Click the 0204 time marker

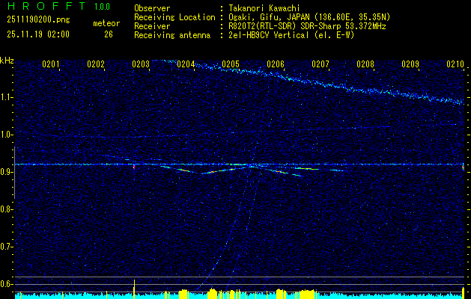[x=186, y=64]
